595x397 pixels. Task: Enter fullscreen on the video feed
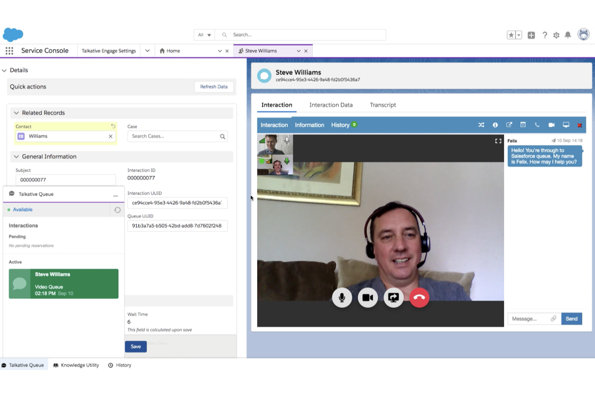pos(498,141)
